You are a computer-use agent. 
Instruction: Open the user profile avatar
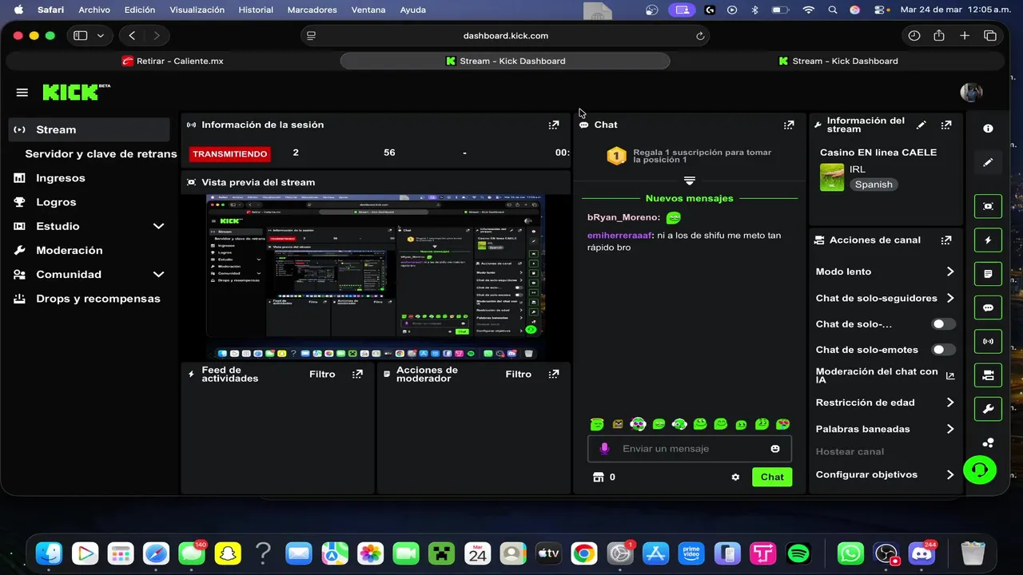point(971,92)
